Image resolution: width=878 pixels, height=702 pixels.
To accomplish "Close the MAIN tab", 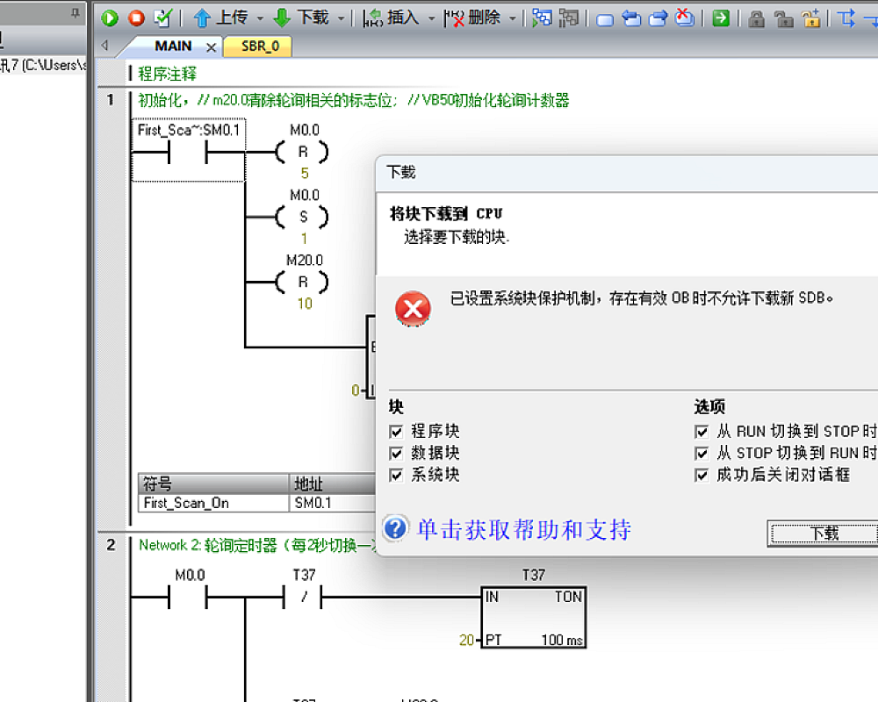I will [x=211, y=47].
